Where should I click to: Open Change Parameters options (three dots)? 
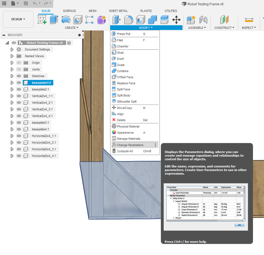pyautogui.click(x=155, y=145)
